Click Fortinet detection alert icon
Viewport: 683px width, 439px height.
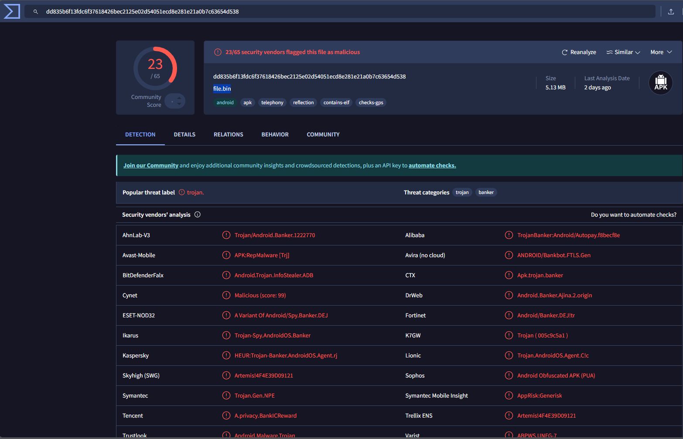(x=509, y=315)
